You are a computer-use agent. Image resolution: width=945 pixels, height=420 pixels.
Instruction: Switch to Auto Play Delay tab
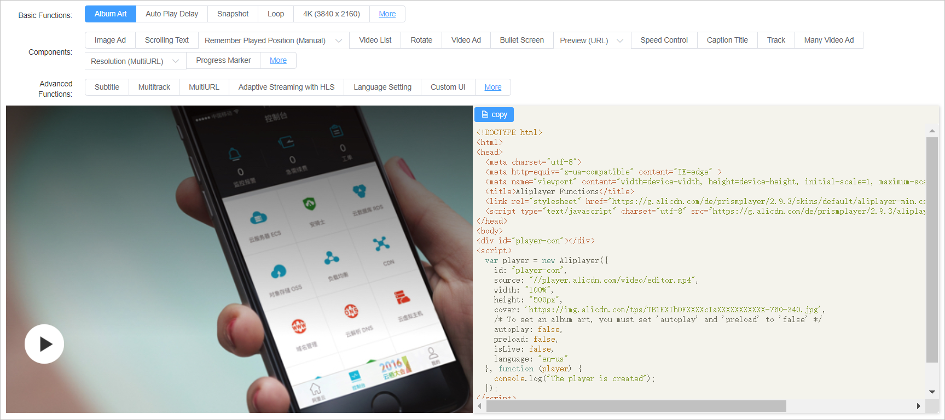pos(172,14)
